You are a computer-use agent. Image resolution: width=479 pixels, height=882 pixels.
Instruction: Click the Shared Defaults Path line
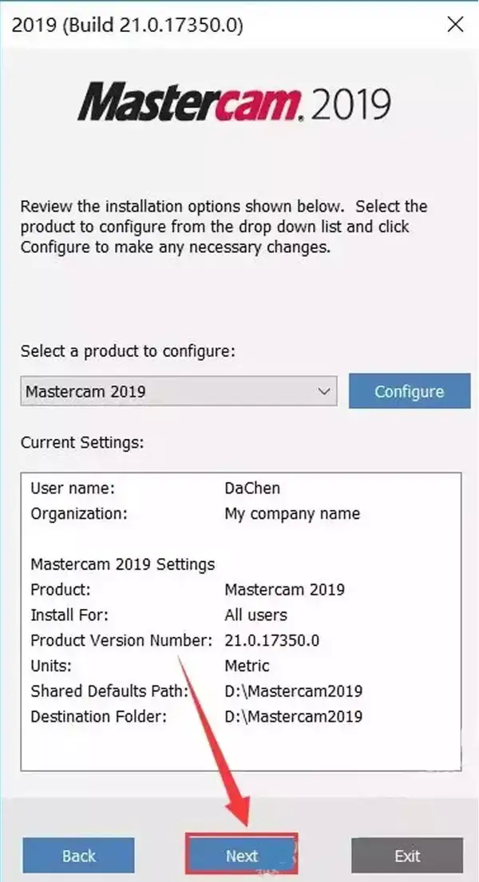(x=196, y=691)
